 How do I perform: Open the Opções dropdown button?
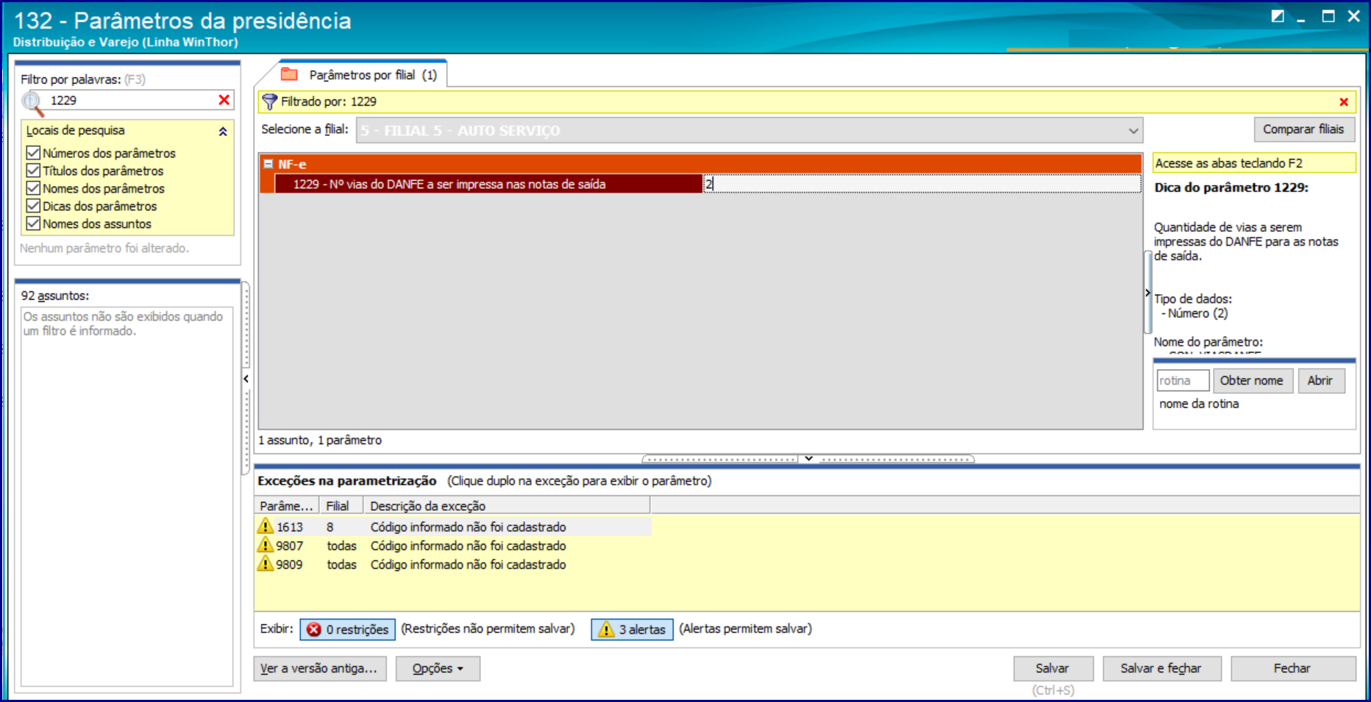pyautogui.click(x=438, y=668)
